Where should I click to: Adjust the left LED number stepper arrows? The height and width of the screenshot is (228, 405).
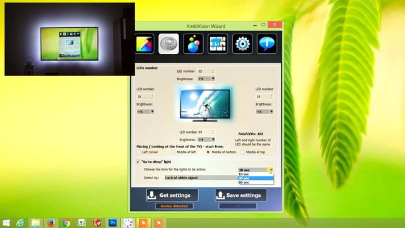pos(153,96)
